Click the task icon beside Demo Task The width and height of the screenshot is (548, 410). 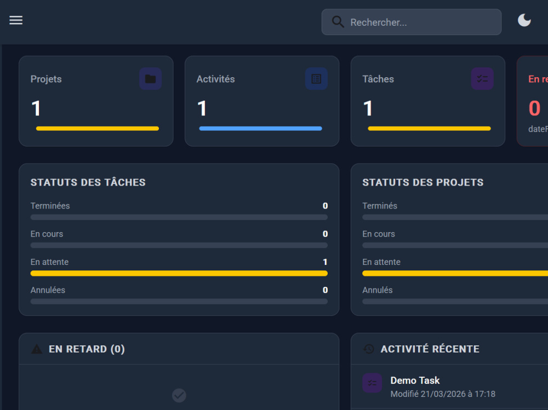372,383
